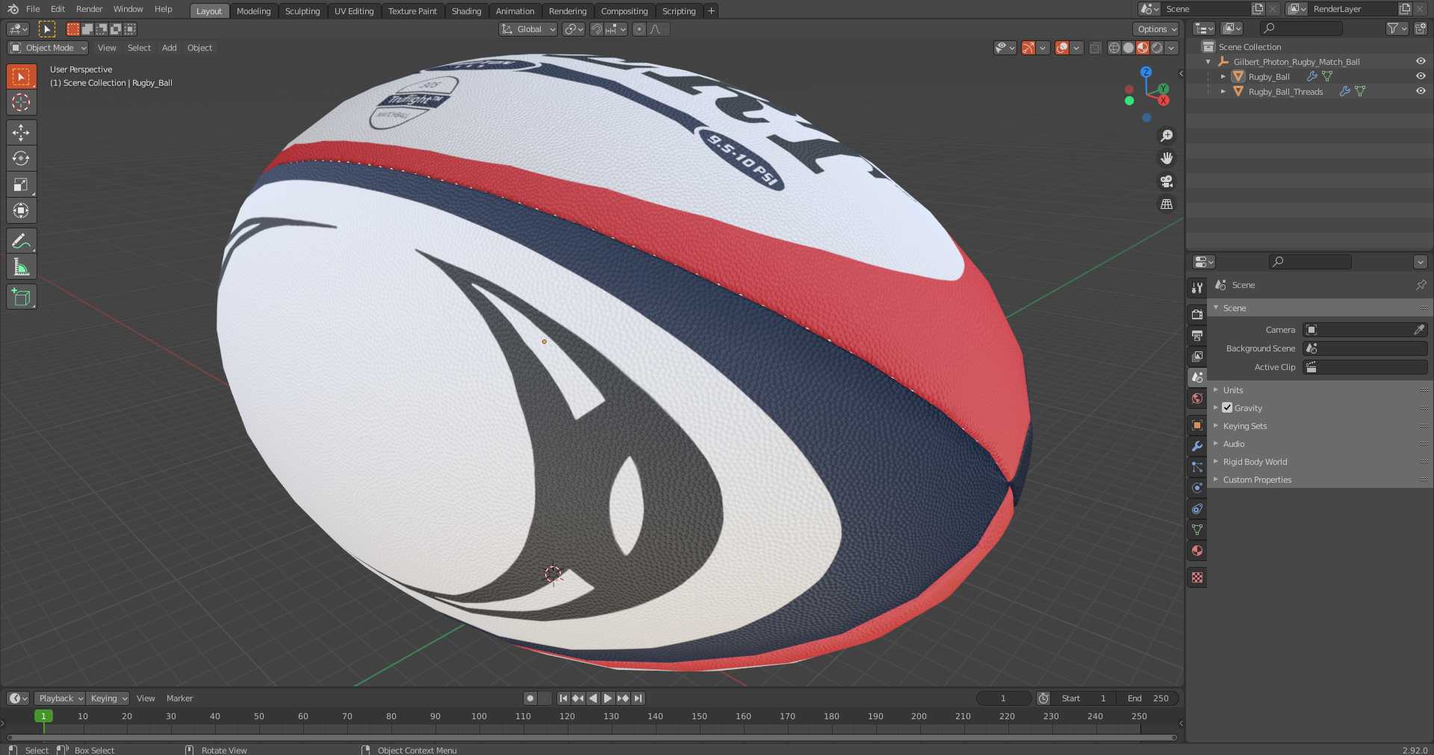Select the Transform tool
1434x755 pixels.
21,210
